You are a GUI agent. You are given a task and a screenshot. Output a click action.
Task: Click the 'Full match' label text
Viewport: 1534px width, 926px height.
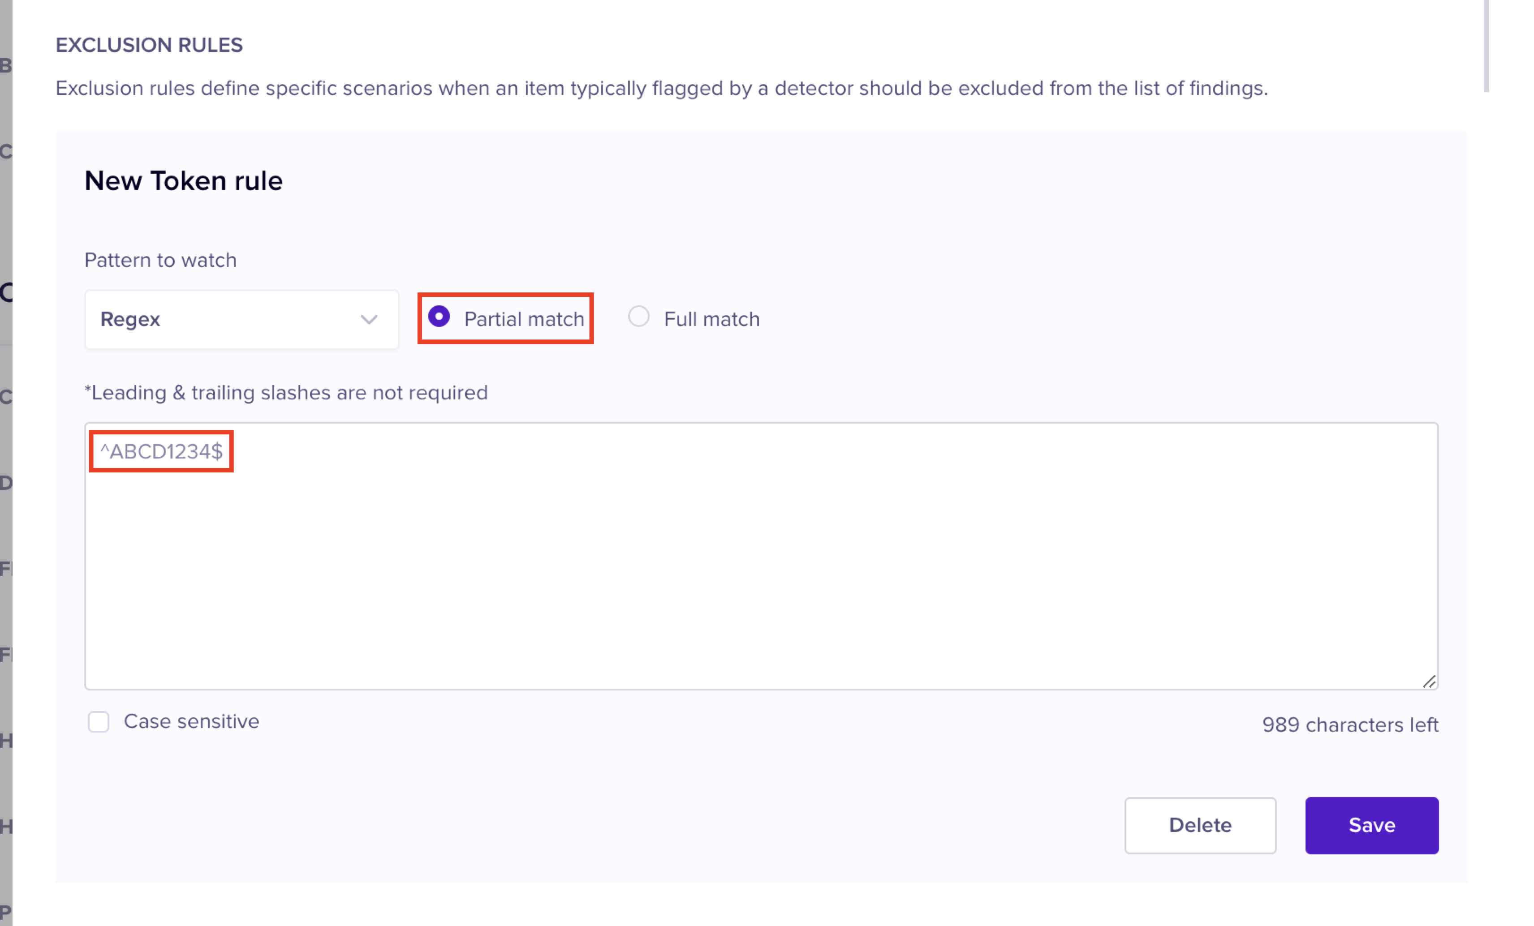(711, 319)
